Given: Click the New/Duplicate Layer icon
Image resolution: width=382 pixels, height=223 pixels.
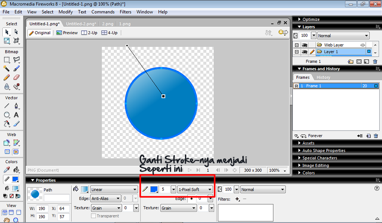Looking at the screenshot, I should tap(351, 61).
